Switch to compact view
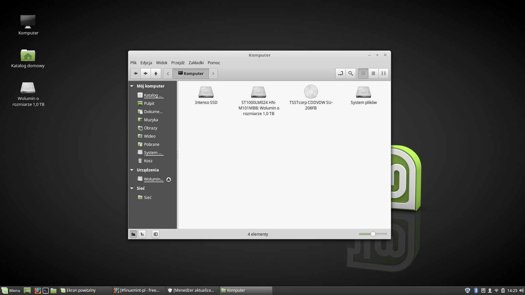525x295 pixels. tap(384, 73)
